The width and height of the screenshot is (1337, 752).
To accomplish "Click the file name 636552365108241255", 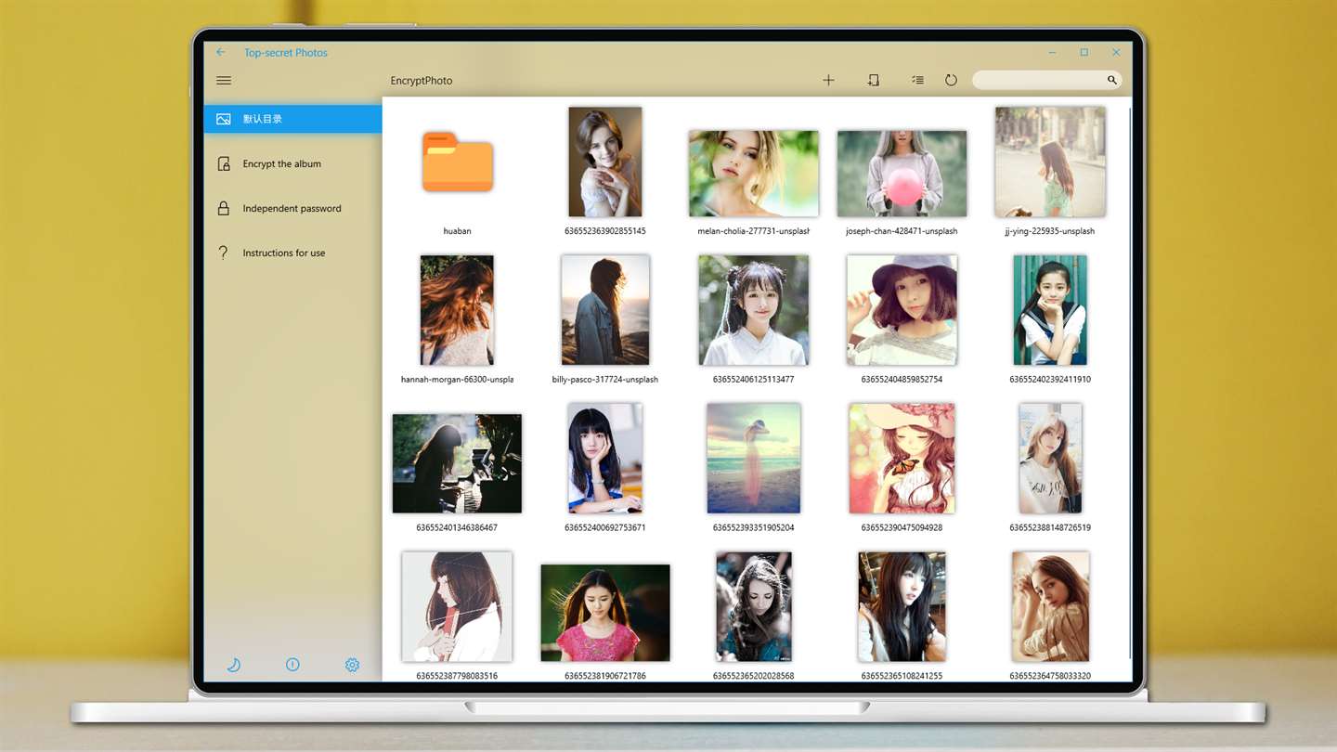I will [x=902, y=676].
